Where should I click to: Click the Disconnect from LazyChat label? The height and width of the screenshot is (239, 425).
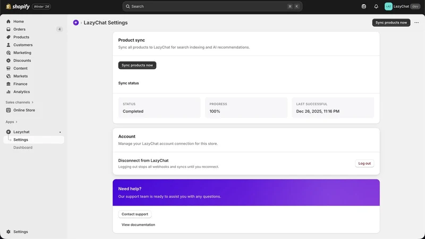pos(143,161)
